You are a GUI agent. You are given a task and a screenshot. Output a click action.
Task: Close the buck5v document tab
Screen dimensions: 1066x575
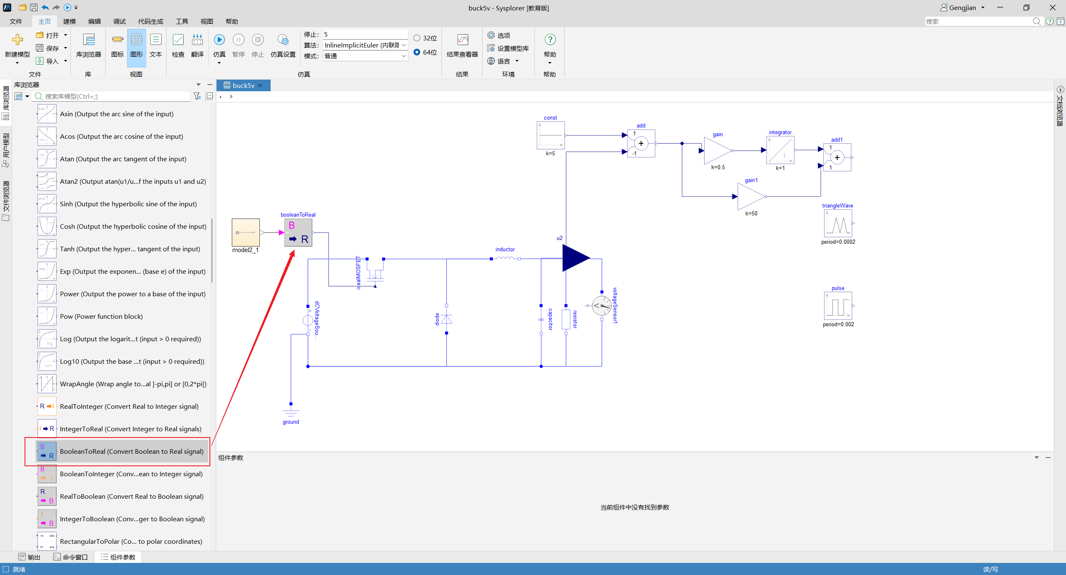pyautogui.click(x=260, y=85)
